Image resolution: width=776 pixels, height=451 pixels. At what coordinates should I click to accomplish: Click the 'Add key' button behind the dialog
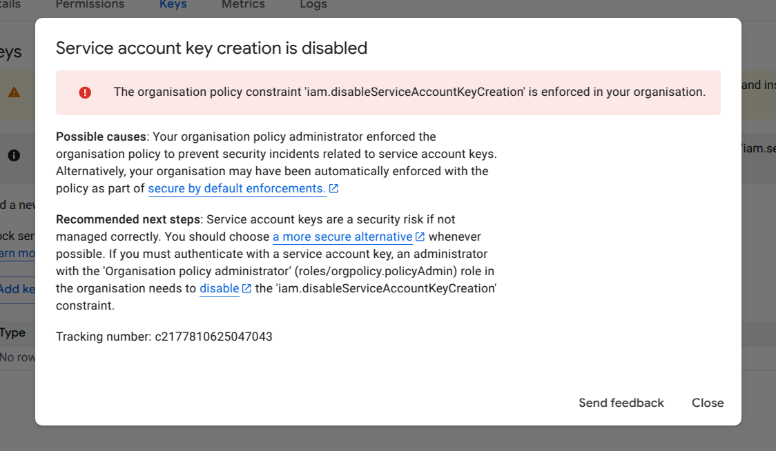click(17, 289)
